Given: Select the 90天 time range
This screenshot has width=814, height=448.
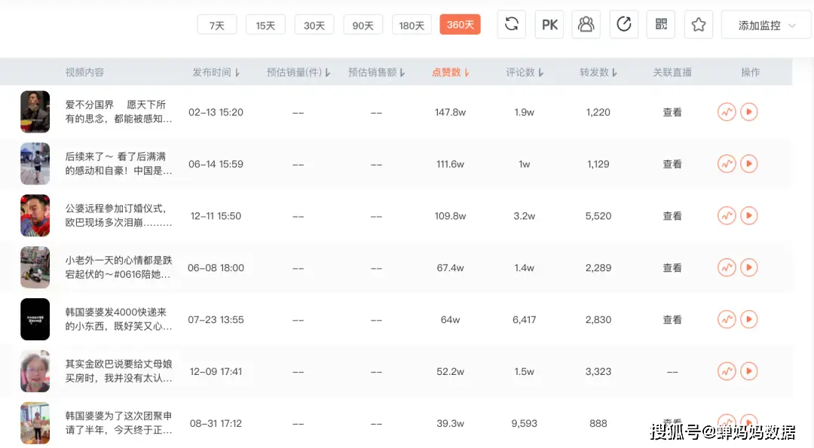Looking at the screenshot, I should pos(363,25).
